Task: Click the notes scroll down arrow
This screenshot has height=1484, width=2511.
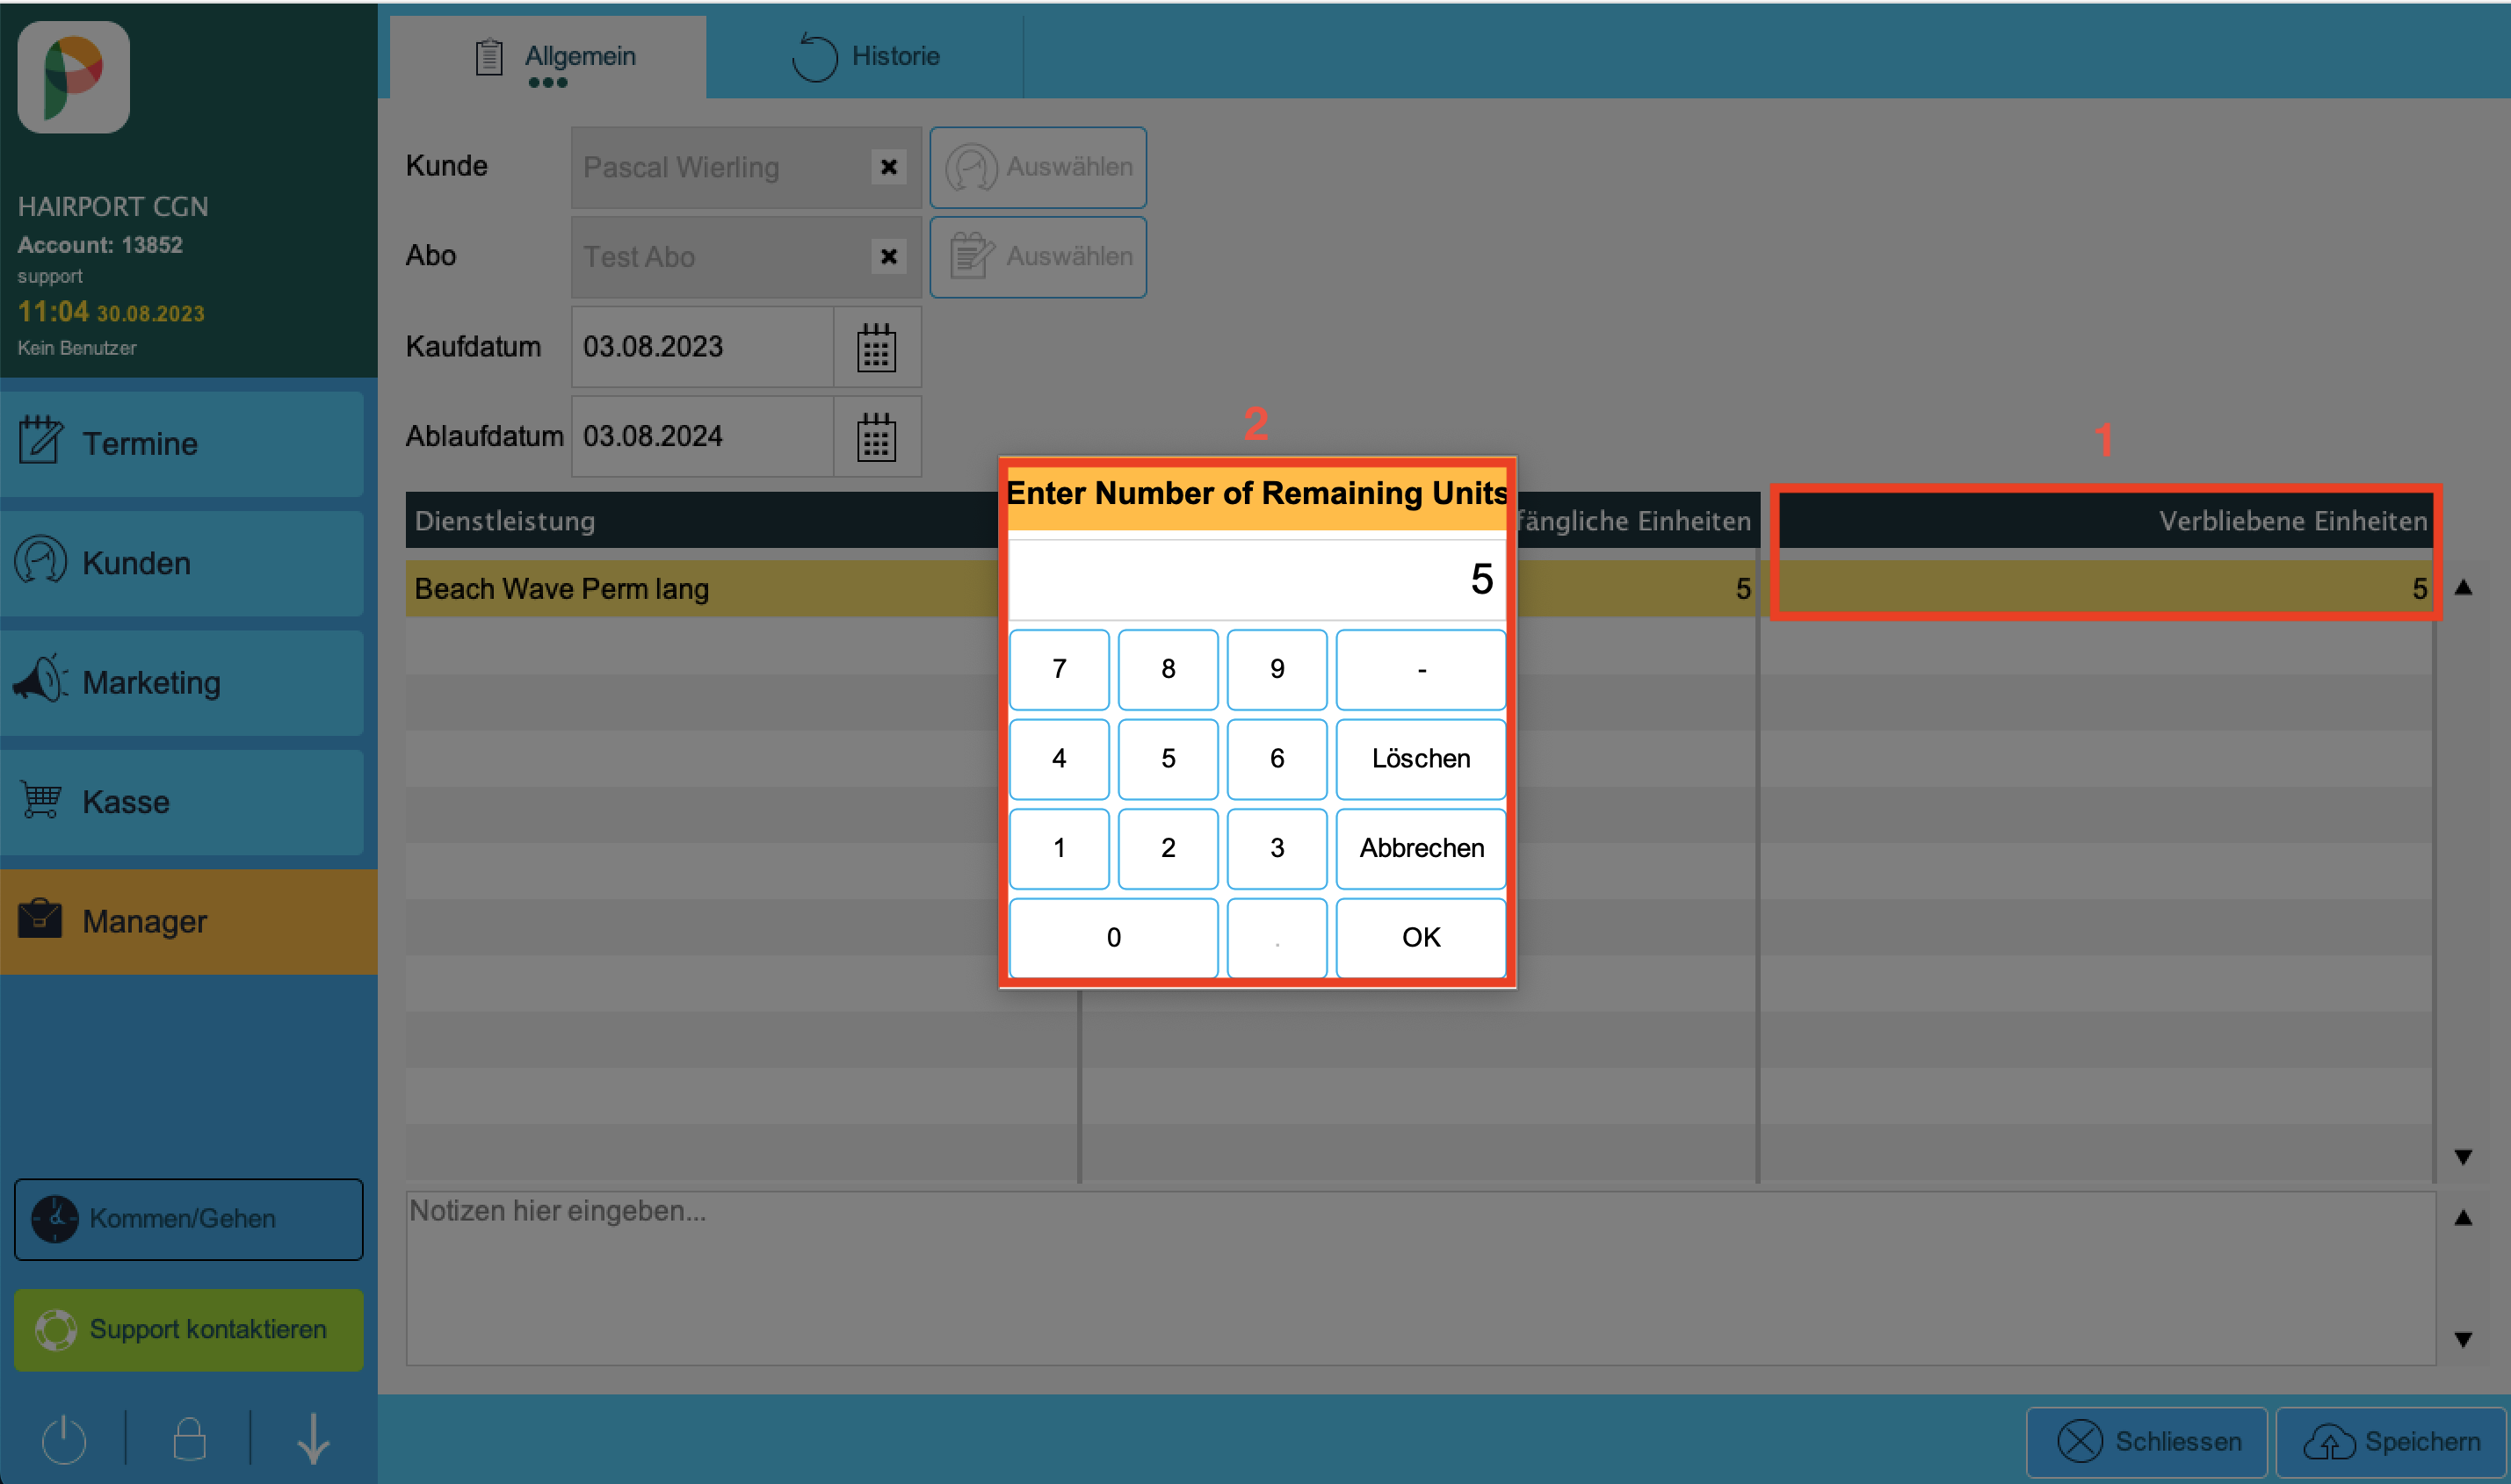Action: click(2464, 1339)
